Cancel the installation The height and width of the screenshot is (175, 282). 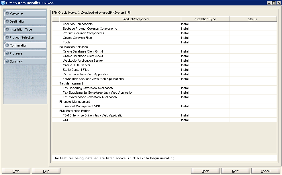tap(266, 171)
